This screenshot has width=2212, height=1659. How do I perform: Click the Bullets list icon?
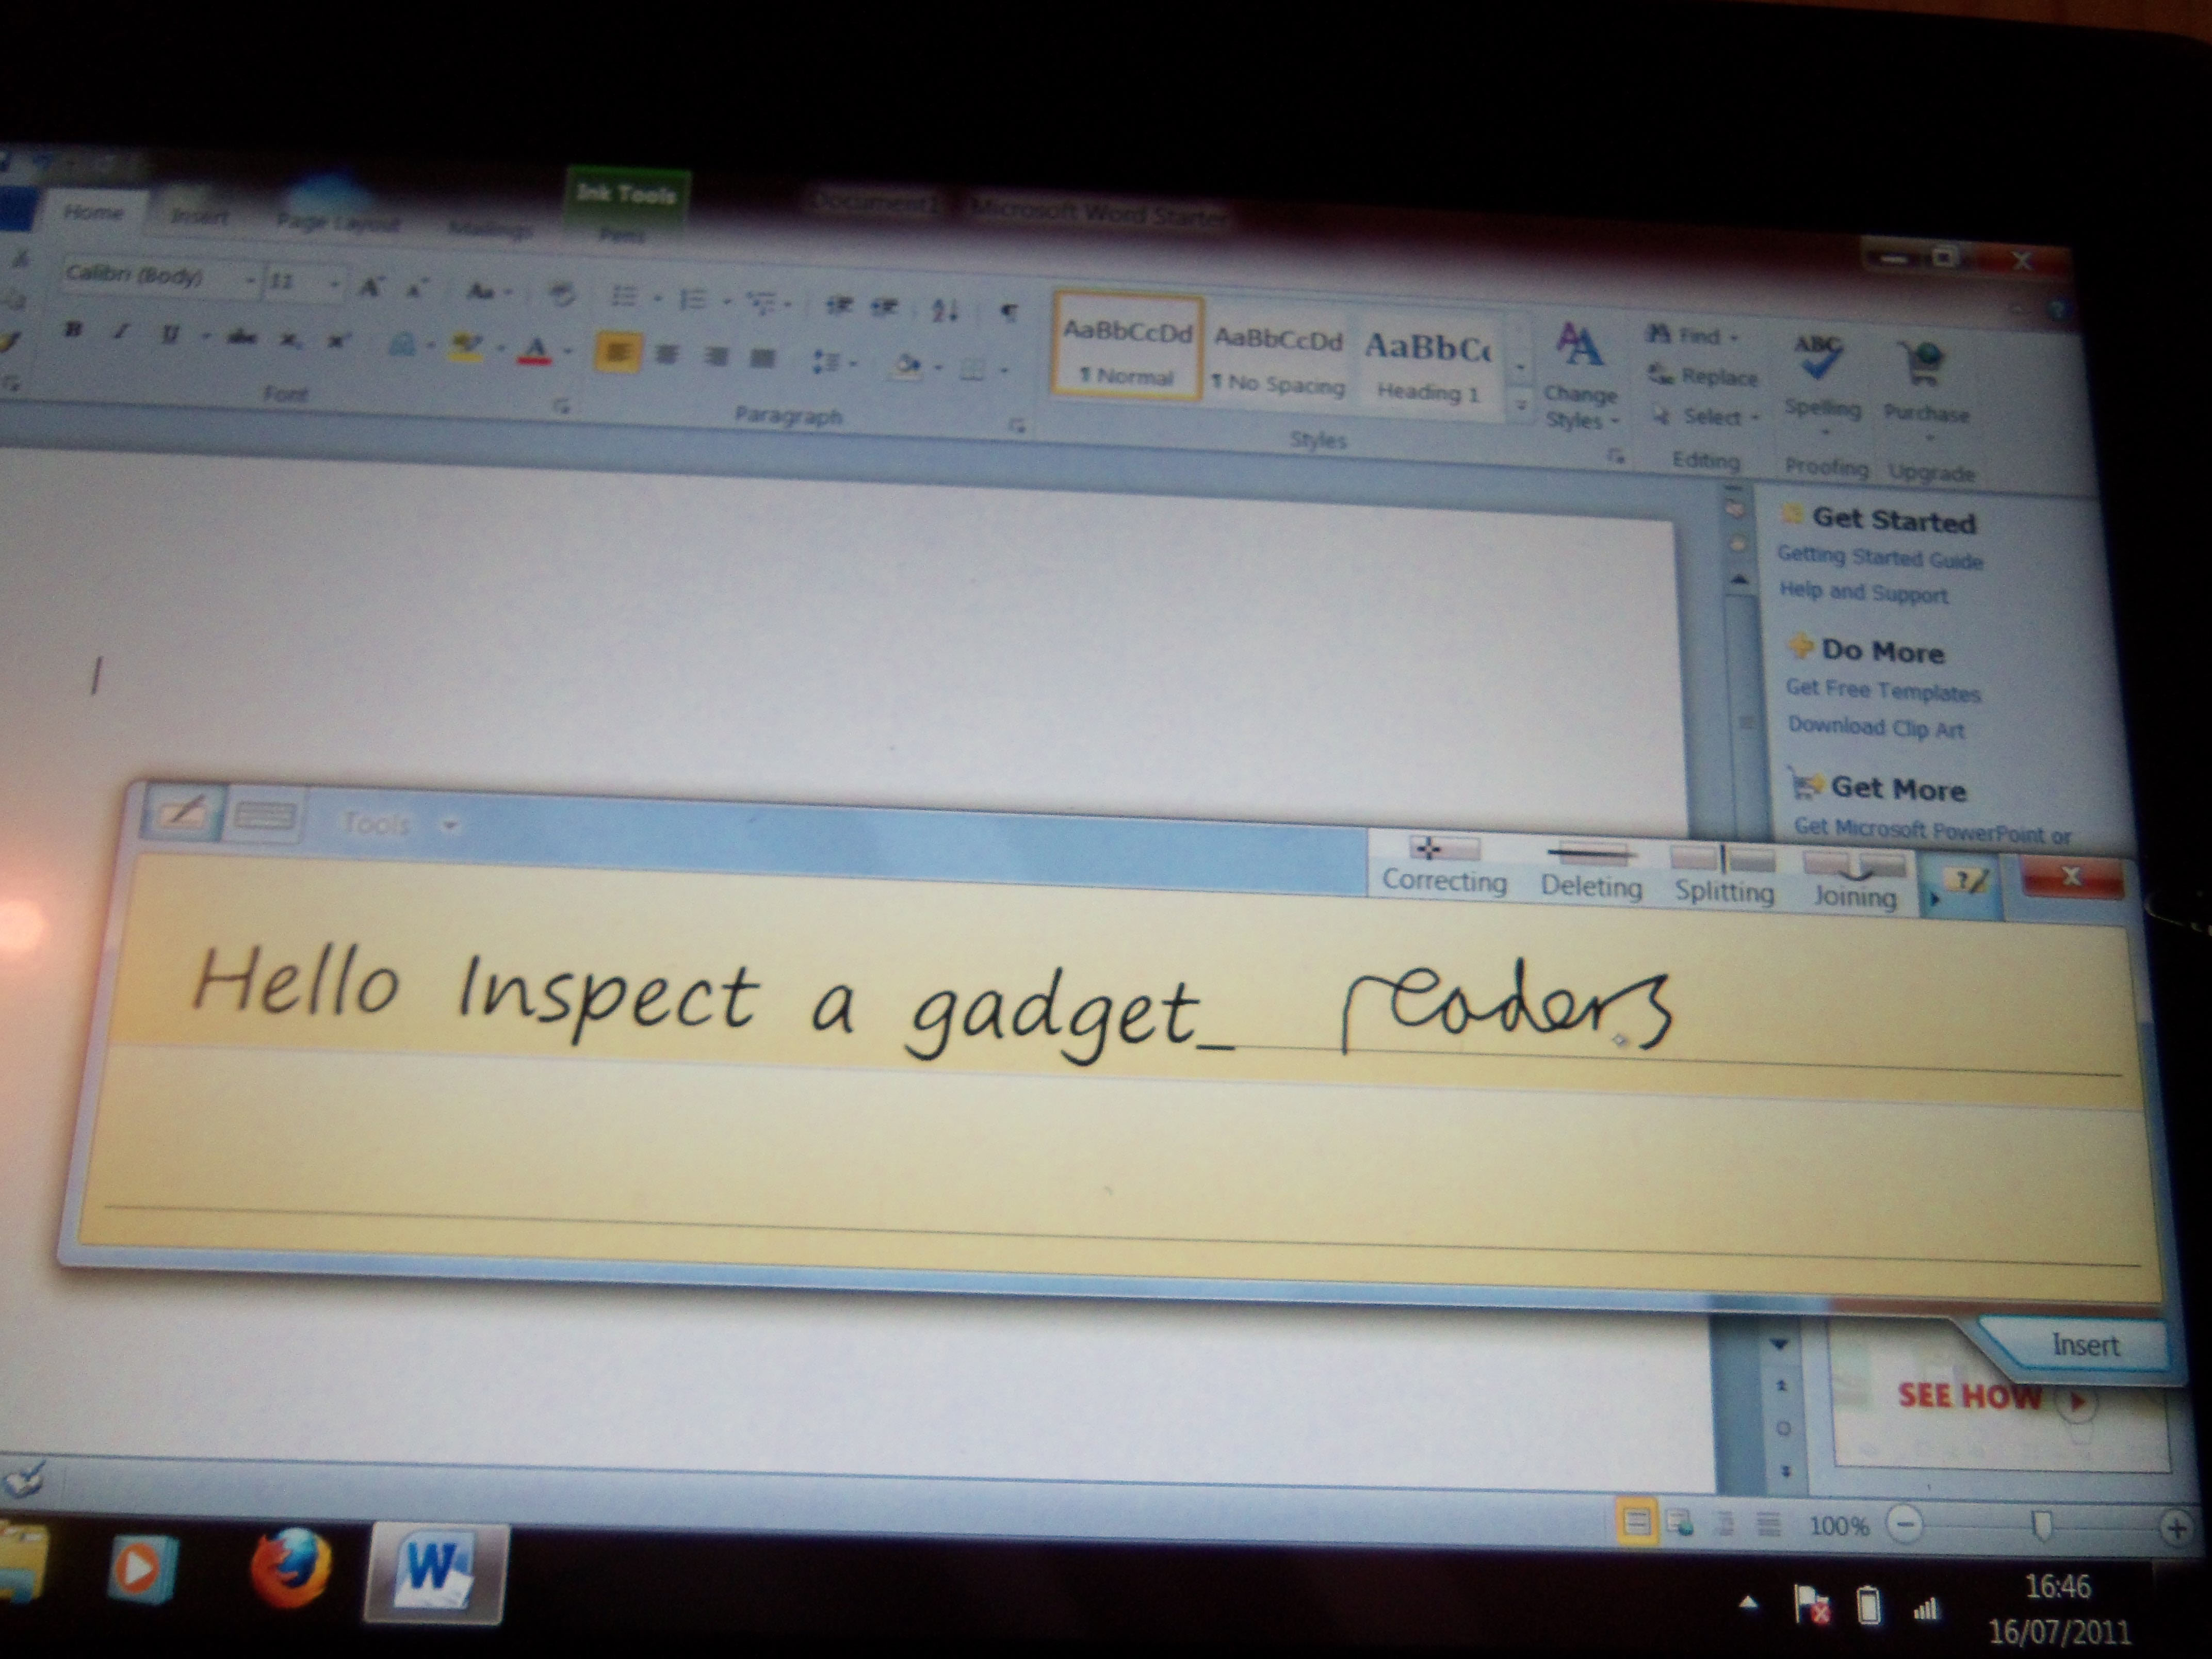624,296
